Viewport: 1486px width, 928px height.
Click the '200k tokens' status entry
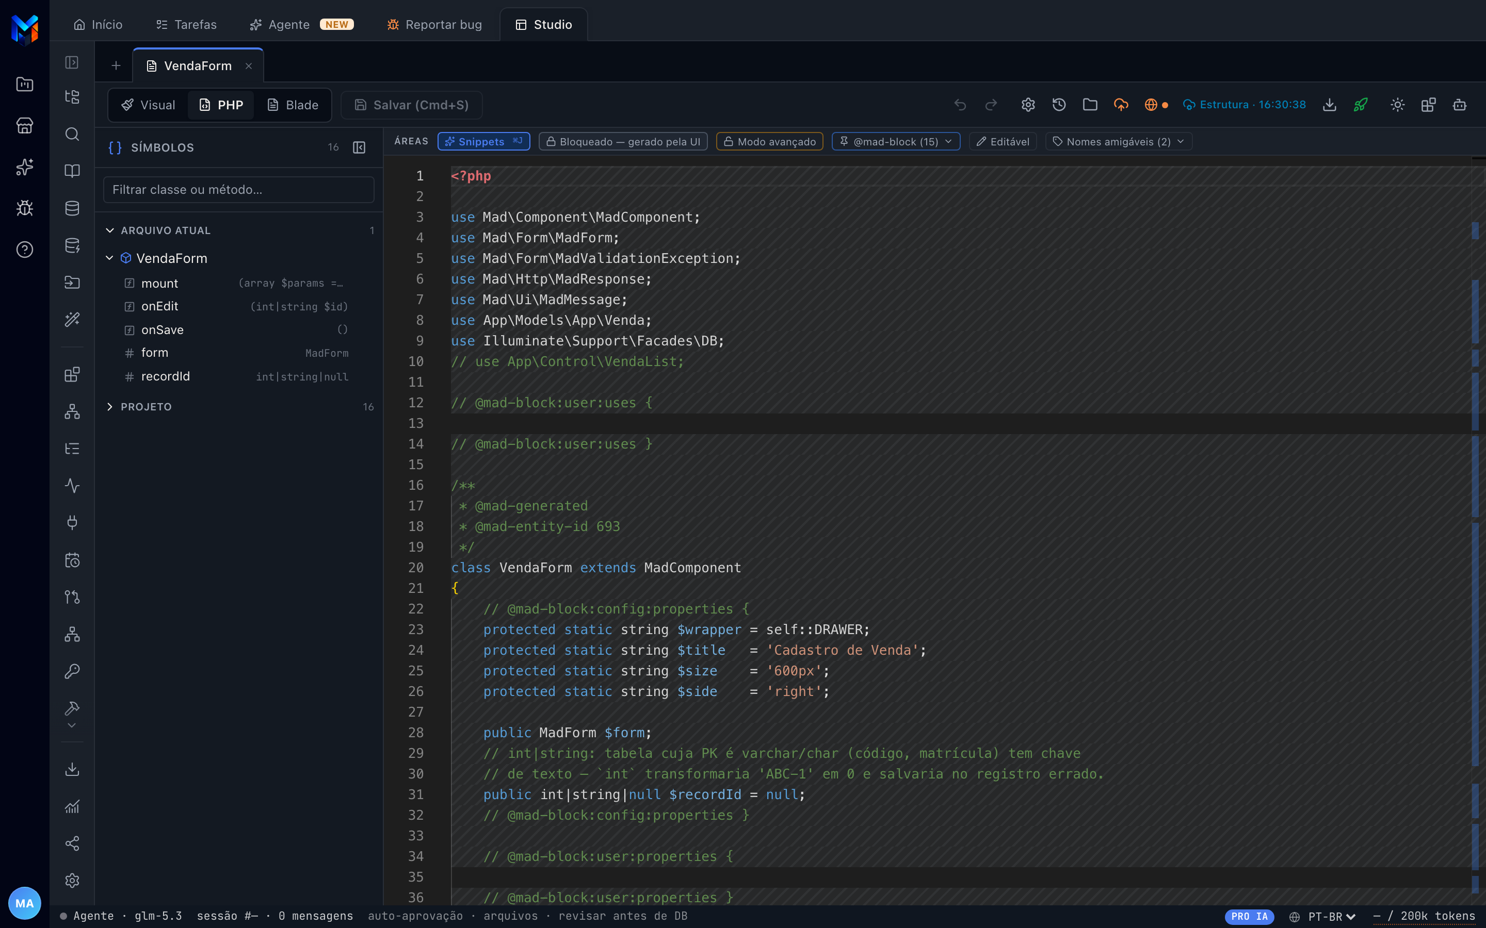click(1425, 916)
